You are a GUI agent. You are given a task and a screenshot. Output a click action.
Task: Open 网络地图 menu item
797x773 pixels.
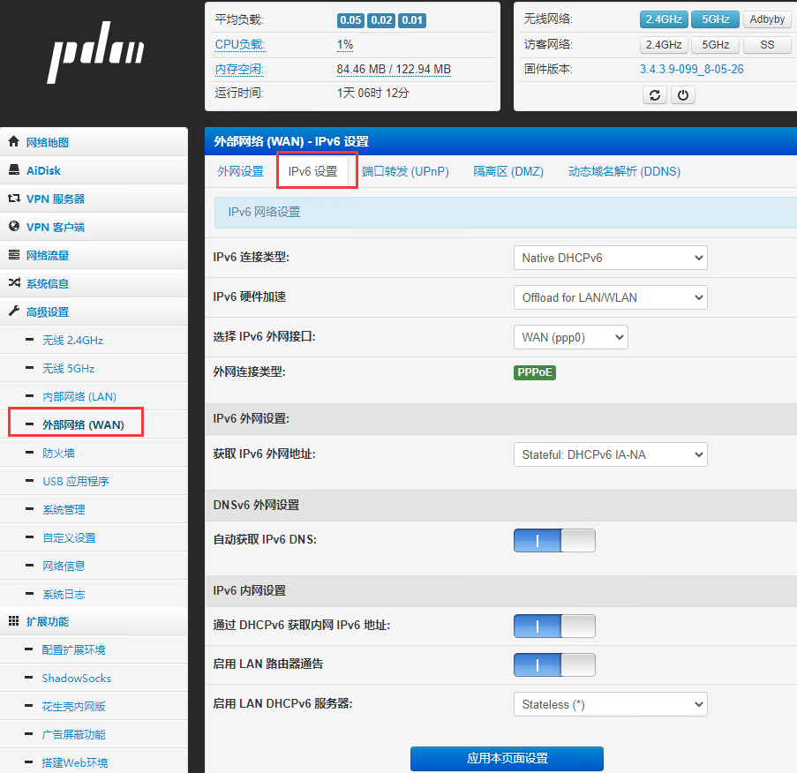(x=94, y=142)
